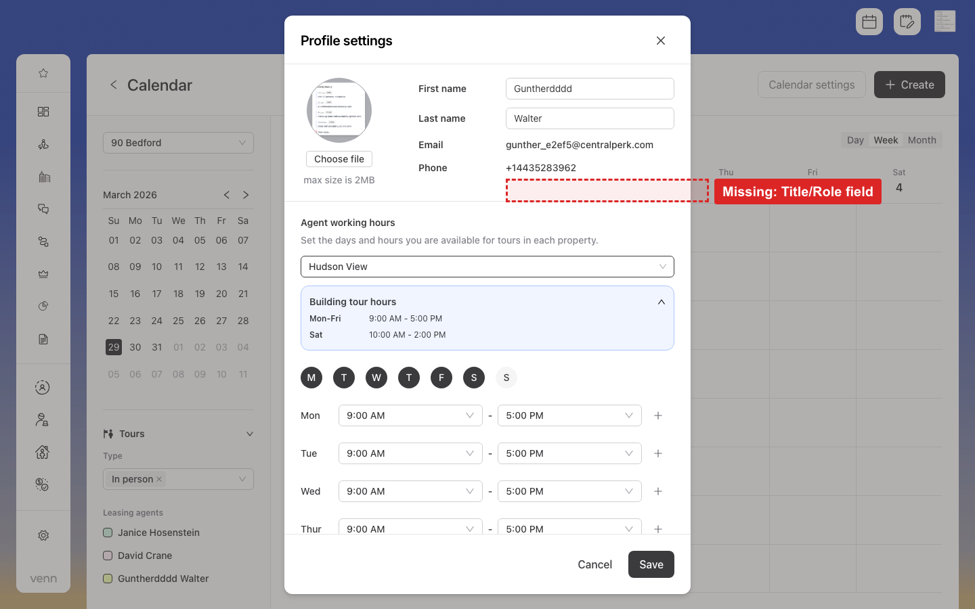The height and width of the screenshot is (609, 975).
Task: Add another time slot for Tue
Action: pos(658,453)
